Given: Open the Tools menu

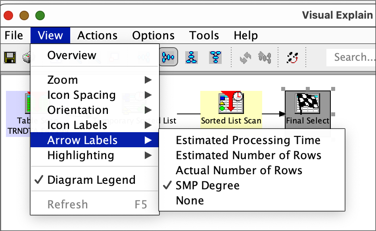Looking at the screenshot, I should pyautogui.click(x=204, y=35).
